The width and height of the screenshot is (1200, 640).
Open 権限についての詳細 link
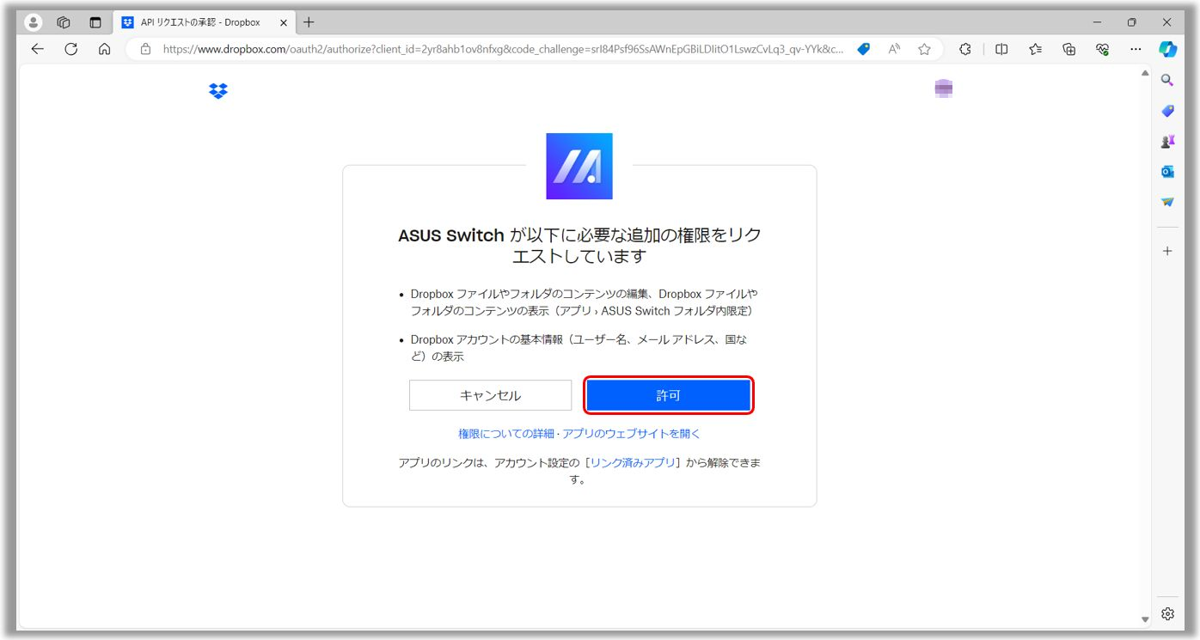(506, 434)
